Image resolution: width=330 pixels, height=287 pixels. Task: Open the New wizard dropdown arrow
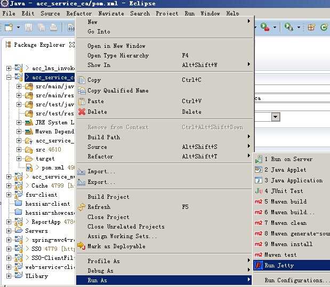point(18,27)
